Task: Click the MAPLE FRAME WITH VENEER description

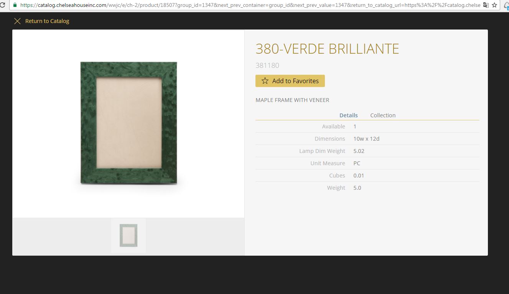Action: (x=292, y=100)
